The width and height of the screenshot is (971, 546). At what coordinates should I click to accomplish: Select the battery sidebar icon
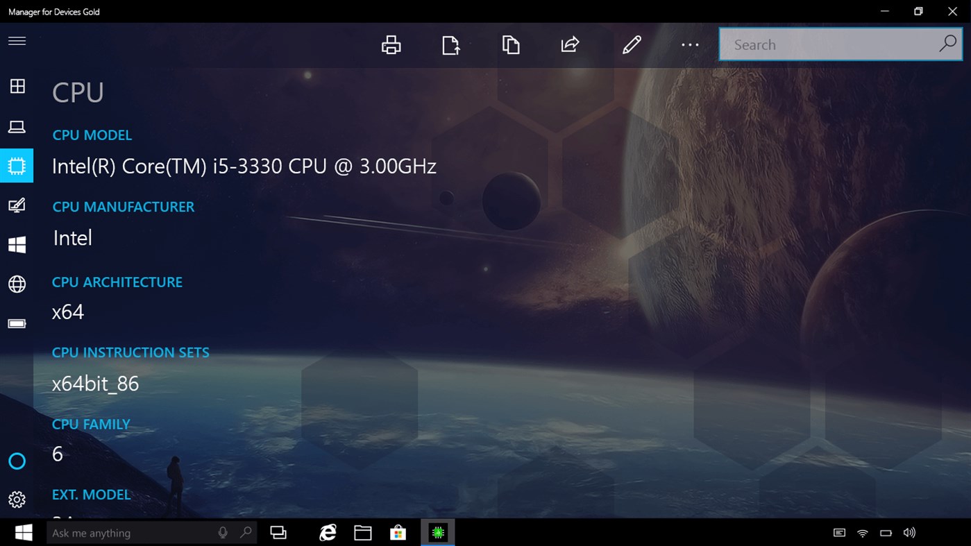pyautogui.click(x=17, y=322)
